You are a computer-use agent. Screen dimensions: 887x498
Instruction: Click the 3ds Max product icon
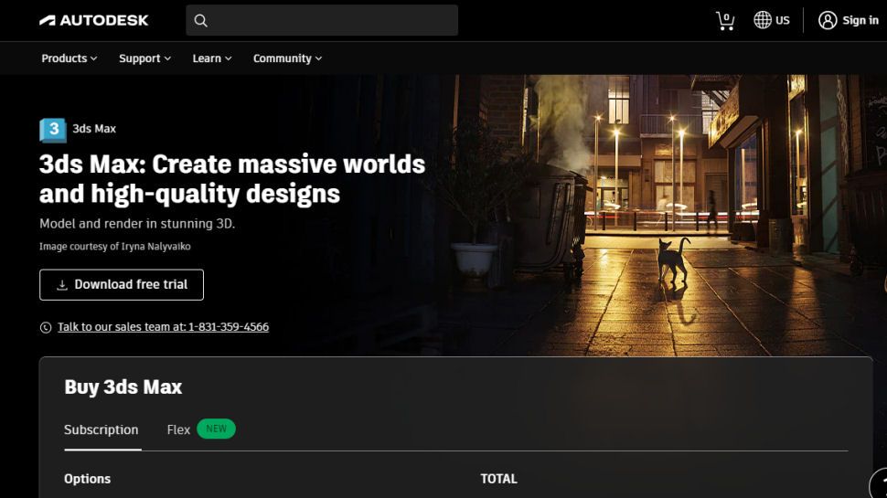(53, 130)
